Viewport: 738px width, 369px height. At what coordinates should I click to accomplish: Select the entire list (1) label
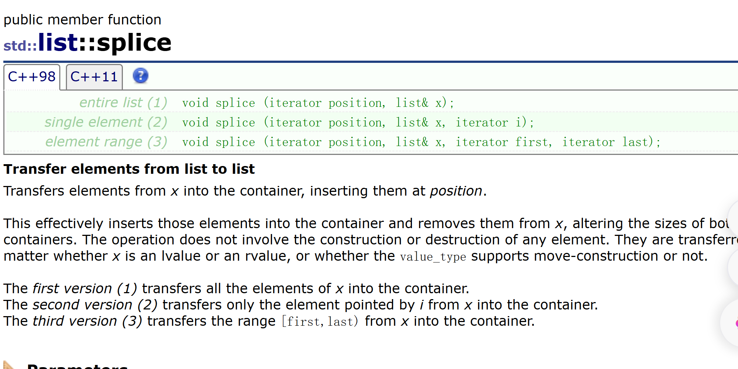tap(123, 102)
